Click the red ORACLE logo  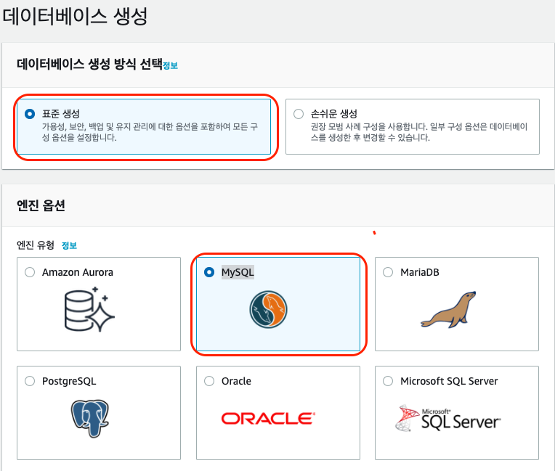pos(268,419)
